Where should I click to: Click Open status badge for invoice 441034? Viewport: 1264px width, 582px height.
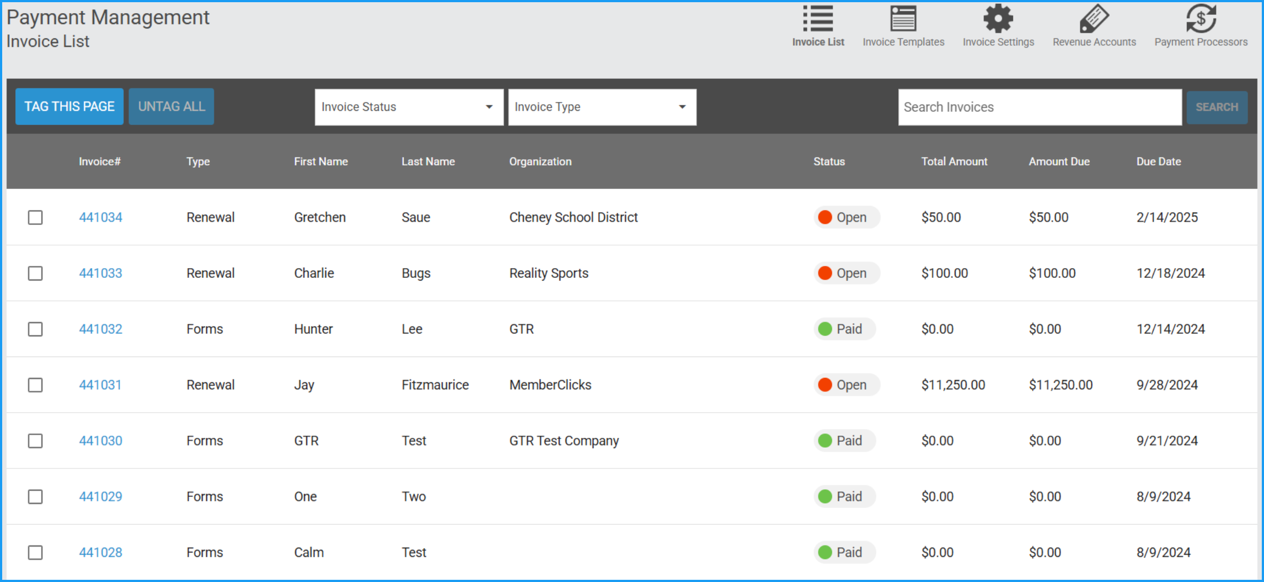pyautogui.click(x=846, y=217)
